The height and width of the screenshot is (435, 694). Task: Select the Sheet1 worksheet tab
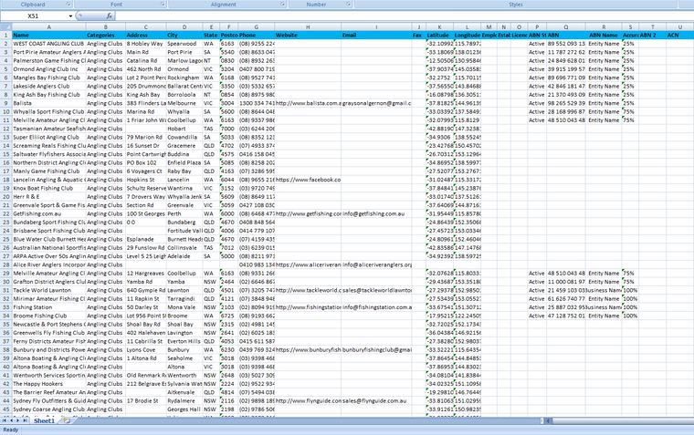pos(44,421)
